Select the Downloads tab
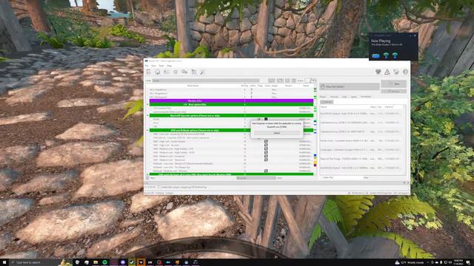Screen dimensions: 474x266 [365, 97]
